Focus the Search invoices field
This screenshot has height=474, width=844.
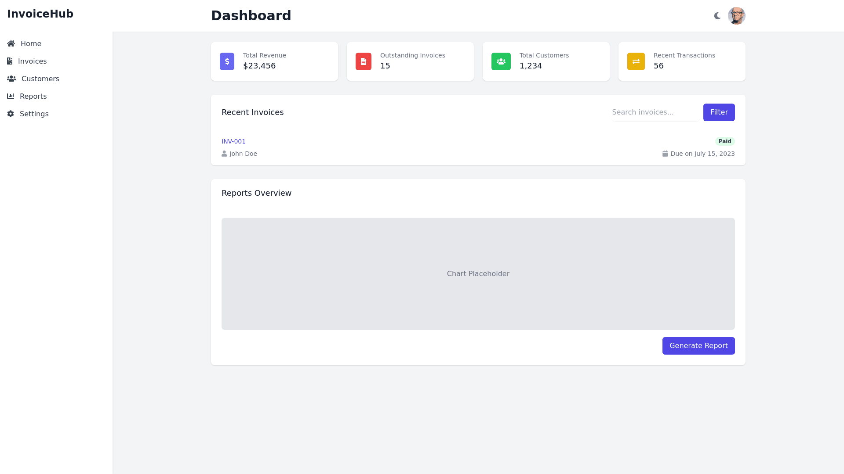coord(655,112)
